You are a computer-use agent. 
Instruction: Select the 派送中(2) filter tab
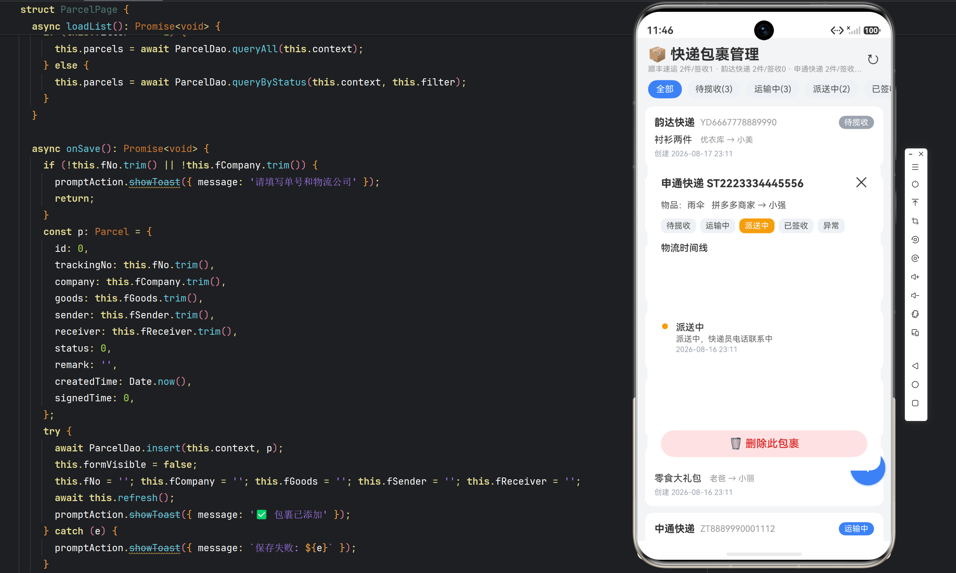831,89
